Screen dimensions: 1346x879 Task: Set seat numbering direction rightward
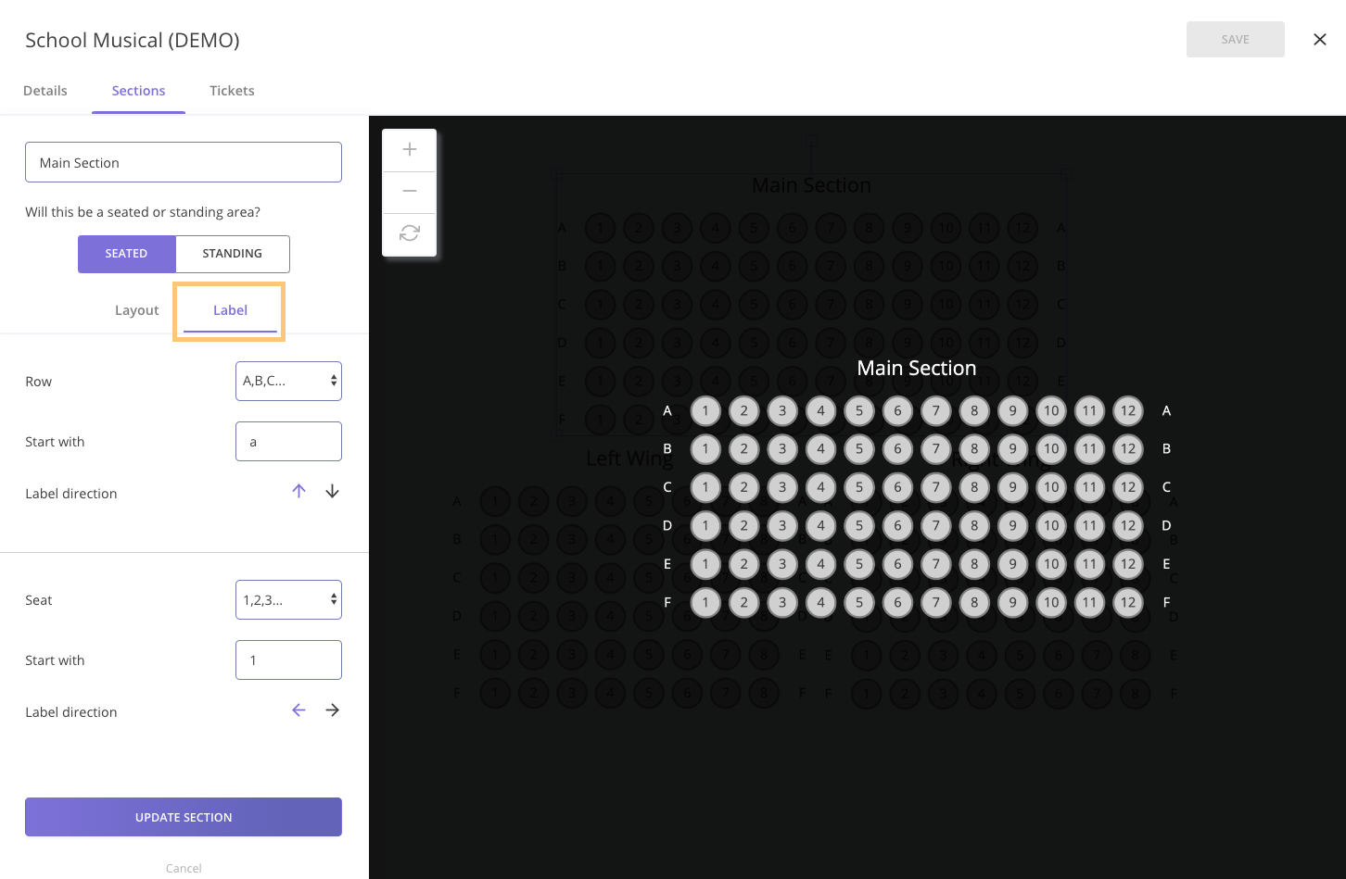pyautogui.click(x=332, y=709)
